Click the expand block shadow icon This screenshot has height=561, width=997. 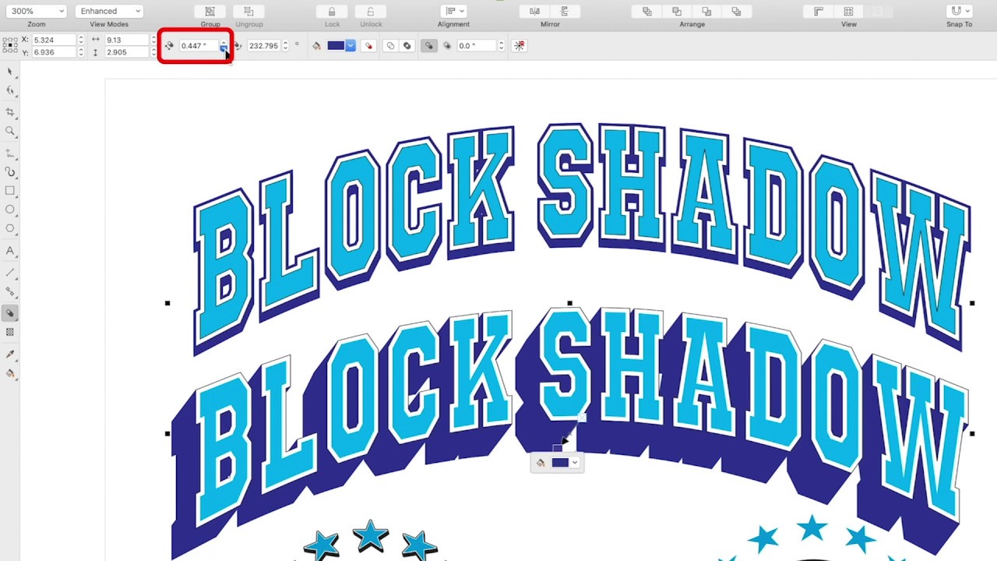(447, 46)
